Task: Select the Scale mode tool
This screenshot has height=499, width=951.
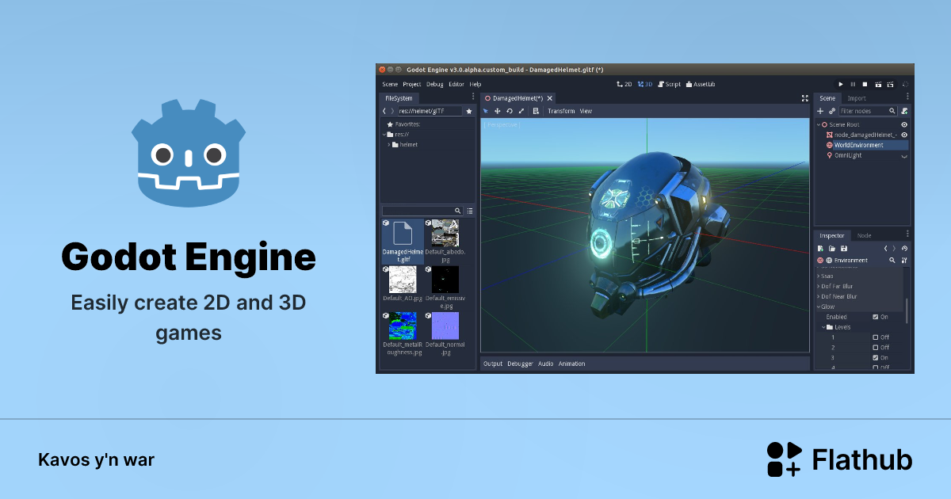Action: coord(521,111)
